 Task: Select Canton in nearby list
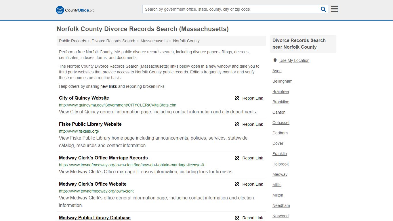[x=279, y=112]
